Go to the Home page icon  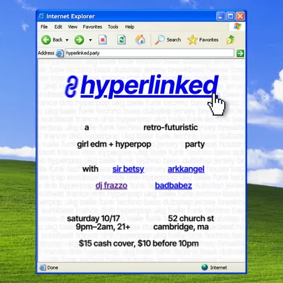click(x=140, y=40)
